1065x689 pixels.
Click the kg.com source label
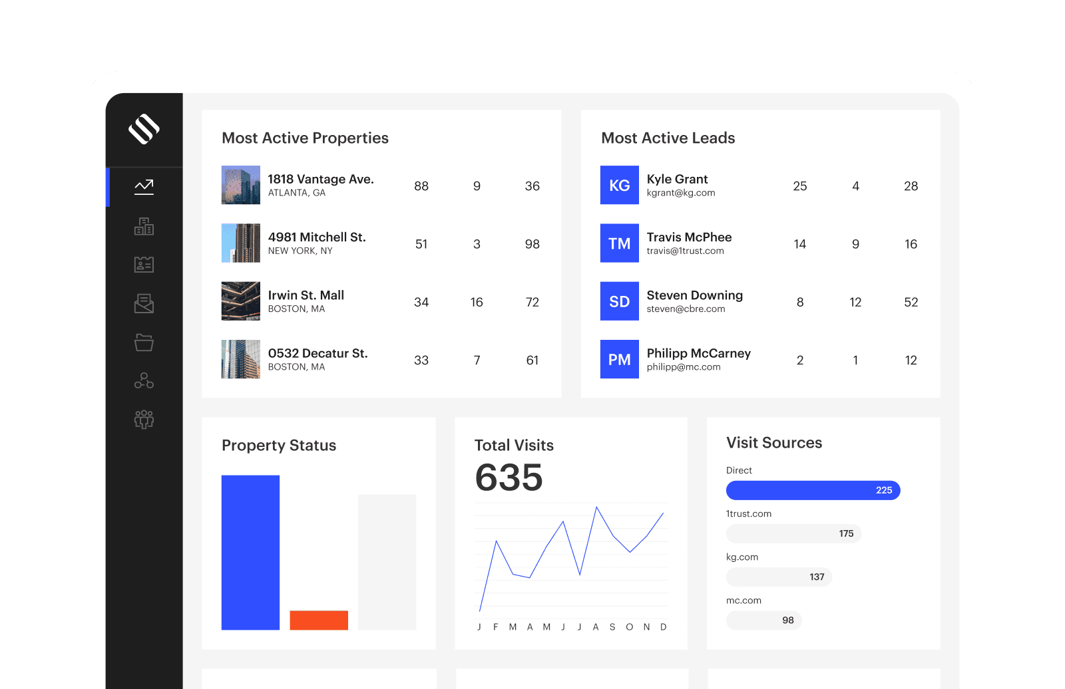point(742,557)
